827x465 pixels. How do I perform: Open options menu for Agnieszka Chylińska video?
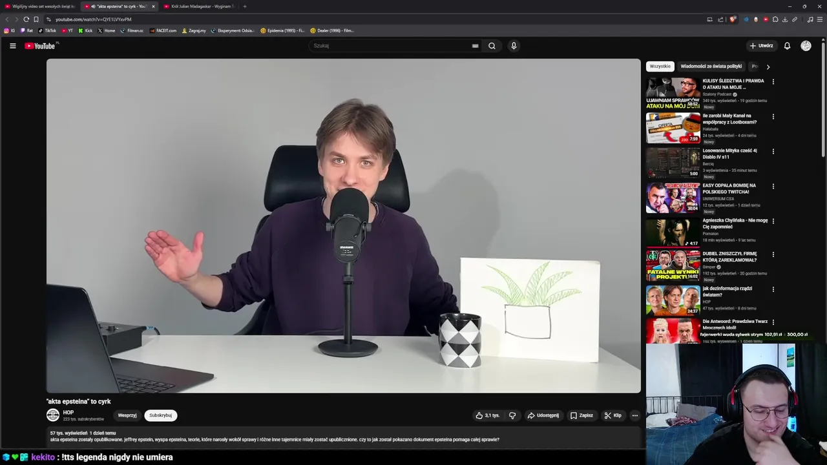click(773, 222)
